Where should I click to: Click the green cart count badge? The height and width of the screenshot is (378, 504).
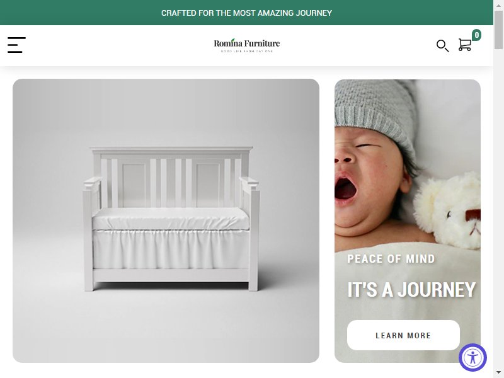476,35
